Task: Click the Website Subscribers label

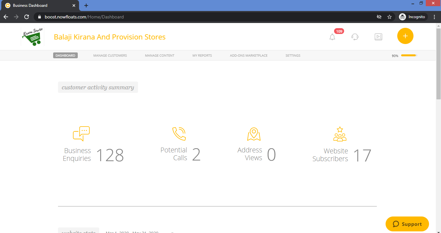Action: click(330, 155)
